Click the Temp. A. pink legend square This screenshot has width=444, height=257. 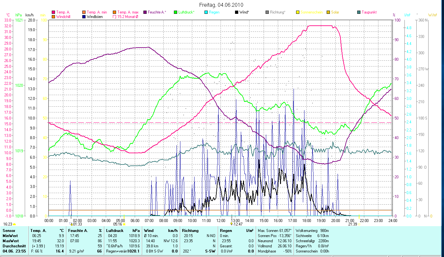pos(53,12)
